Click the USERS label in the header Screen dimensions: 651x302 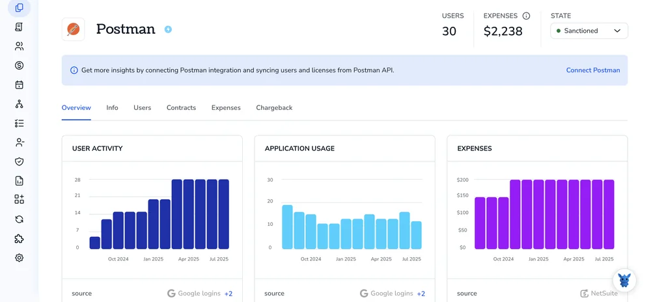(x=453, y=16)
